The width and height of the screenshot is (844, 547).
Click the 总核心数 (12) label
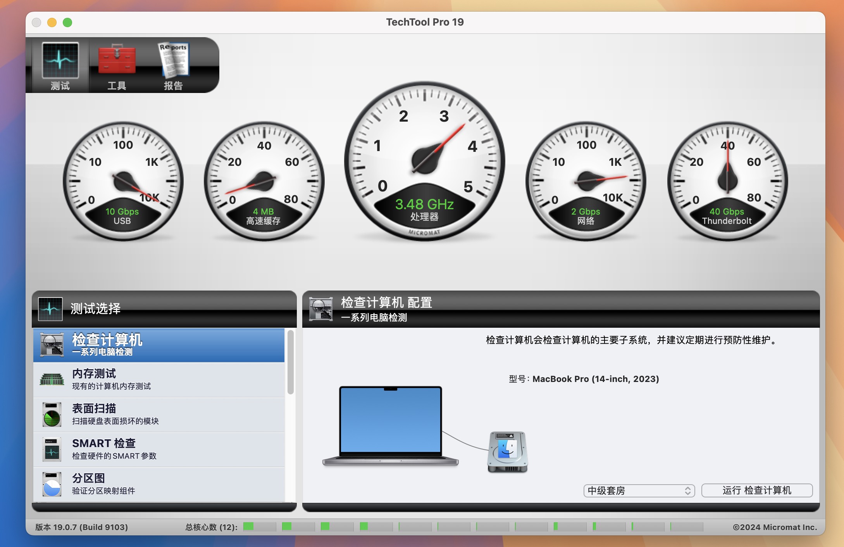(x=212, y=527)
